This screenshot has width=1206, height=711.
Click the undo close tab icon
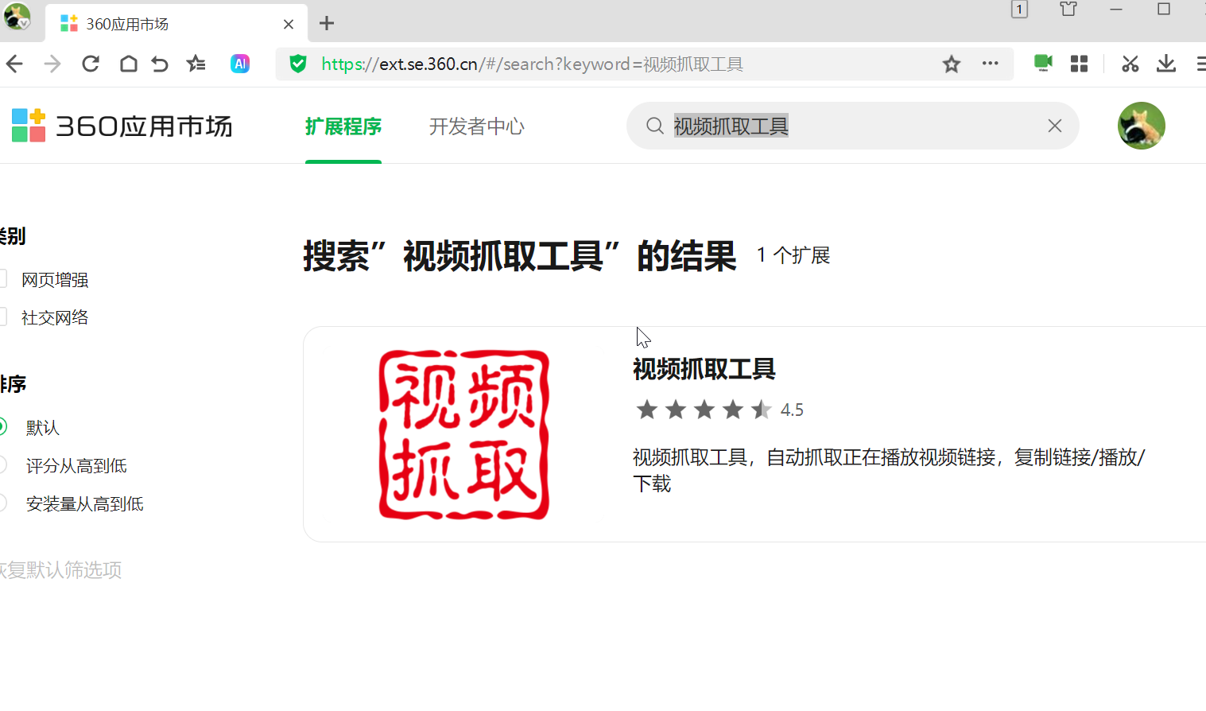tap(160, 64)
